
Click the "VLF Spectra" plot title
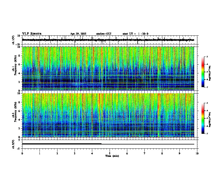pyautogui.click(x=32, y=34)
